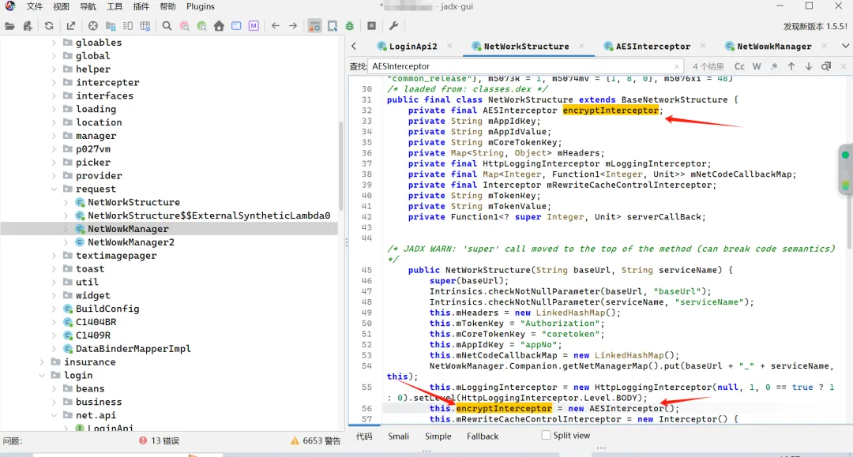Close the find bar
The width and height of the screenshot is (853, 457).
point(844,66)
